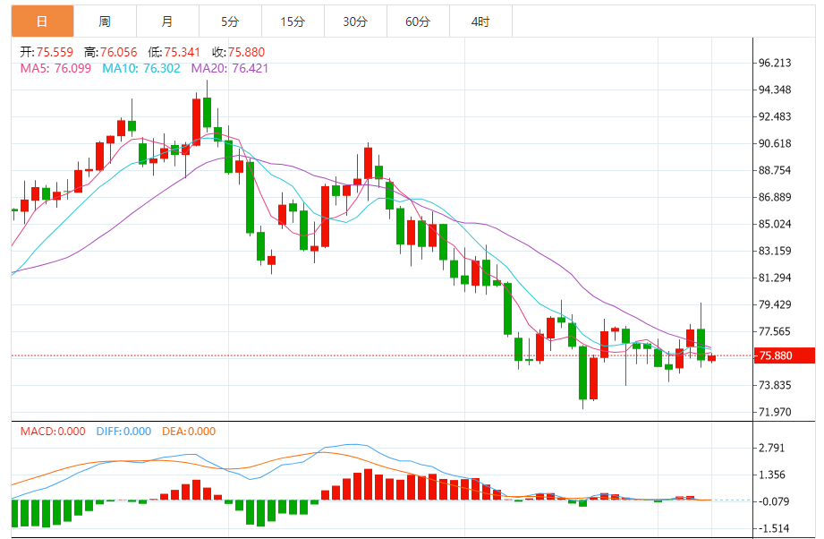Click the MA20: 76.421 indicator label
The height and width of the screenshot is (539, 824).
(230, 68)
